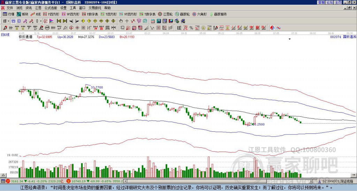The width and height of the screenshot is (357, 191).
Task: Open the 赢家轮 wheel tool
Action: [183, 14]
